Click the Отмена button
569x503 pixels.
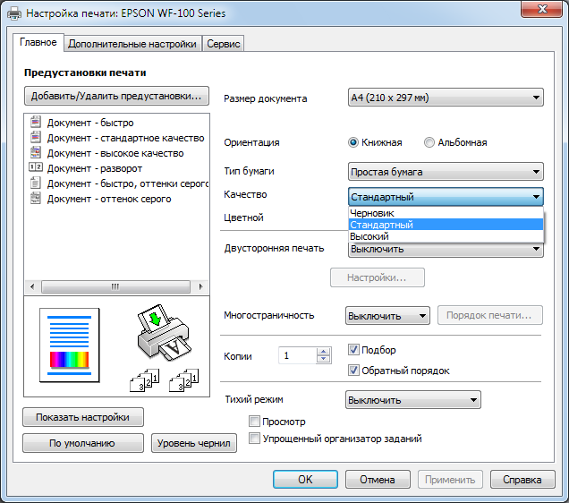(378, 480)
